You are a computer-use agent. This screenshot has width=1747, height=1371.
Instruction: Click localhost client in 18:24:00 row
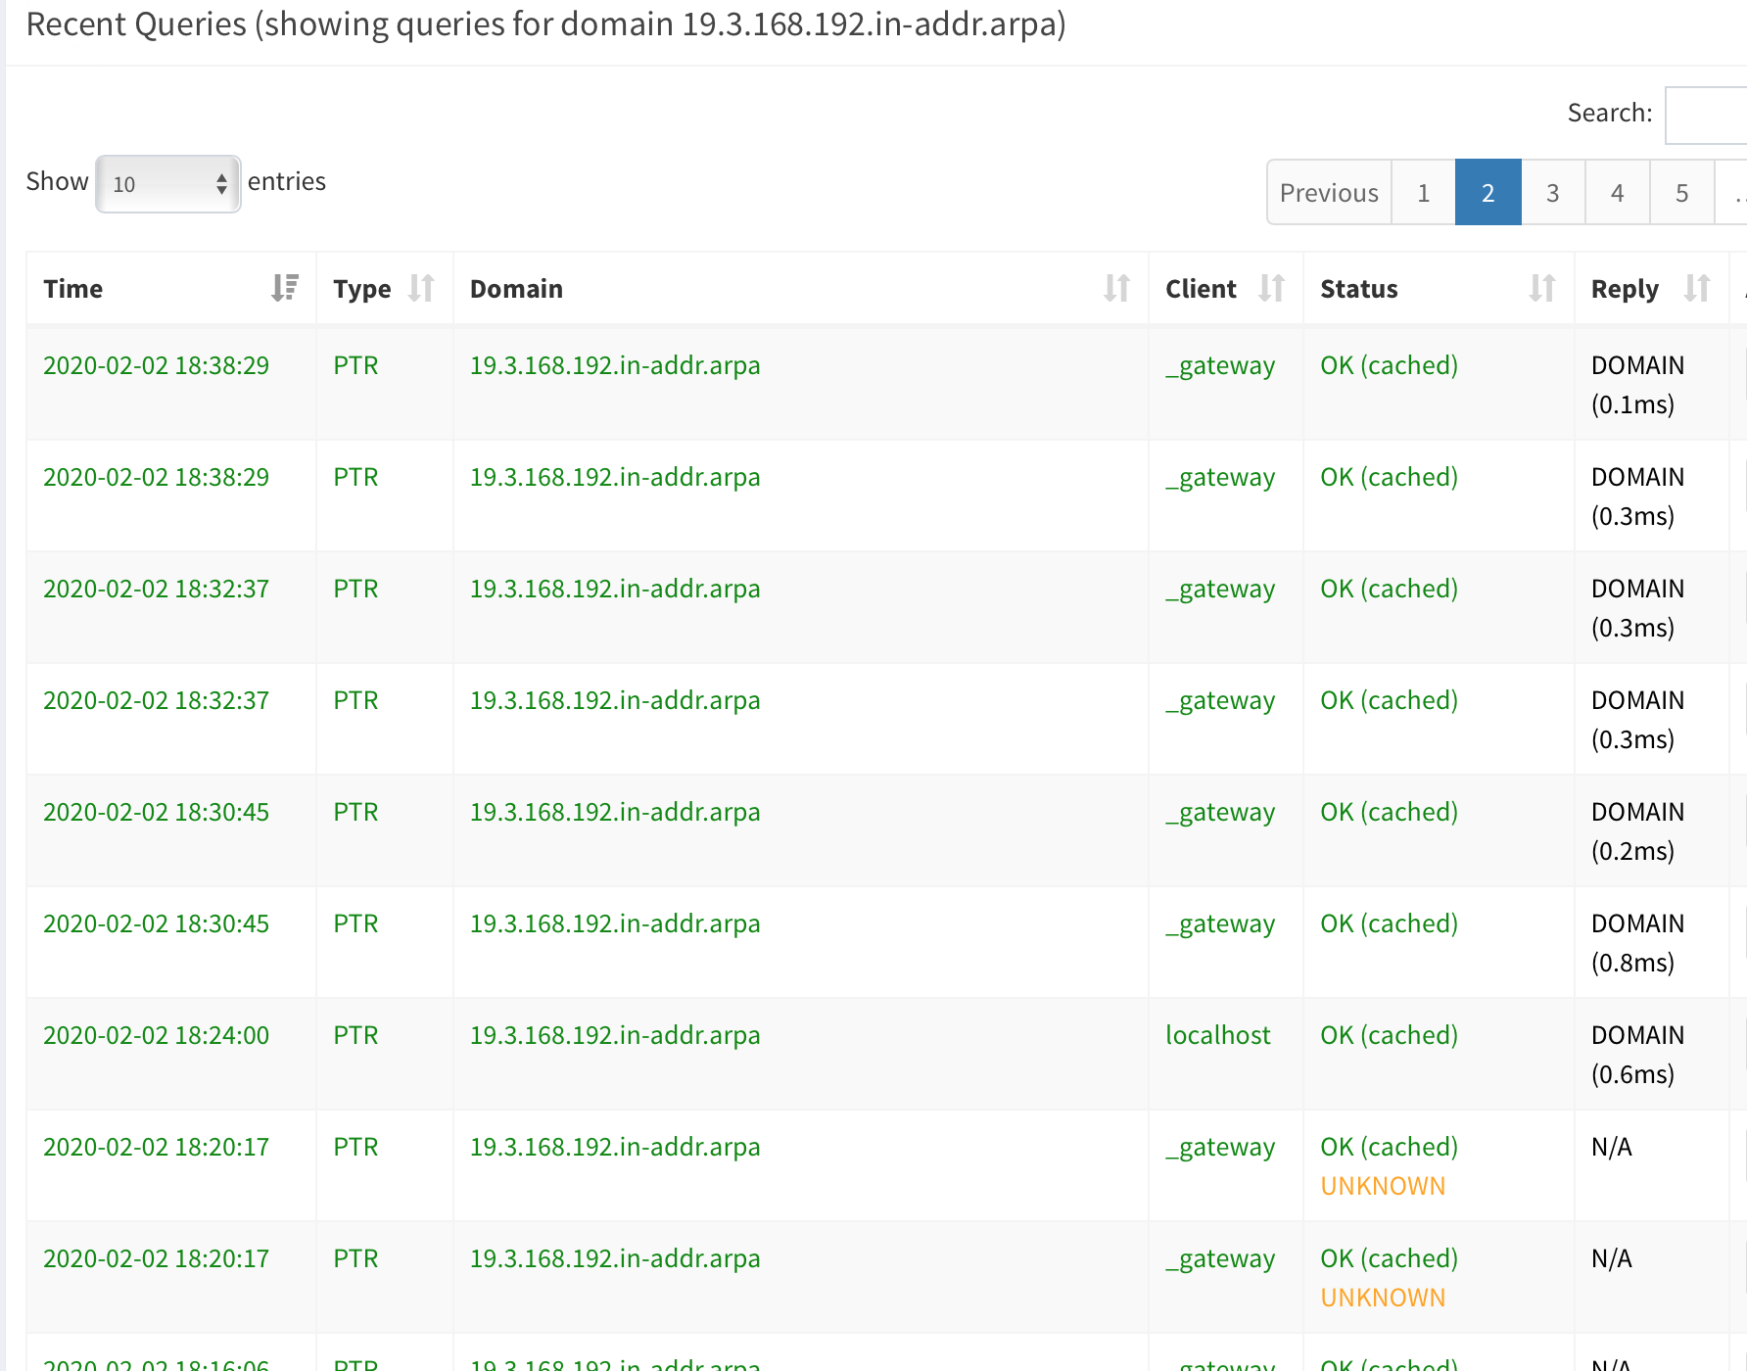[x=1217, y=1035]
